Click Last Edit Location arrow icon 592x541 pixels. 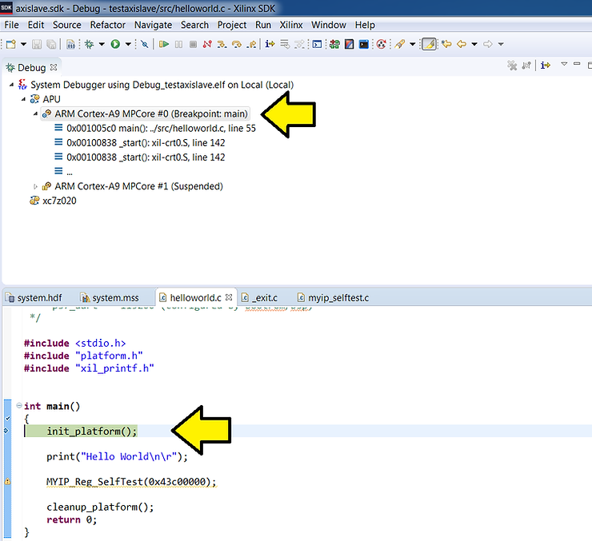pos(446,44)
